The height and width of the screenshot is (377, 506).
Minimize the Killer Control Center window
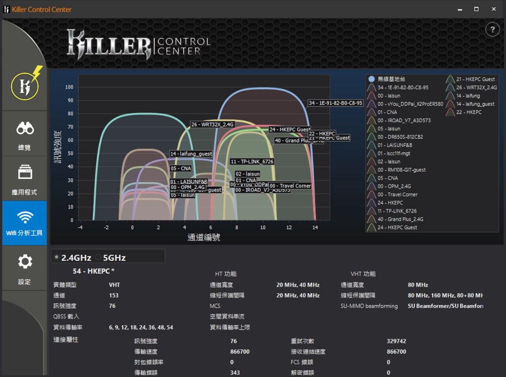(x=460, y=9)
